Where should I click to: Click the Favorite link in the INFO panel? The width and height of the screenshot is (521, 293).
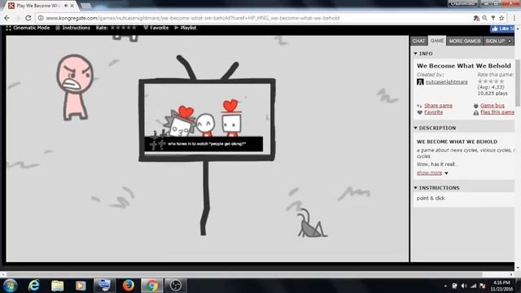pyautogui.click(x=433, y=112)
